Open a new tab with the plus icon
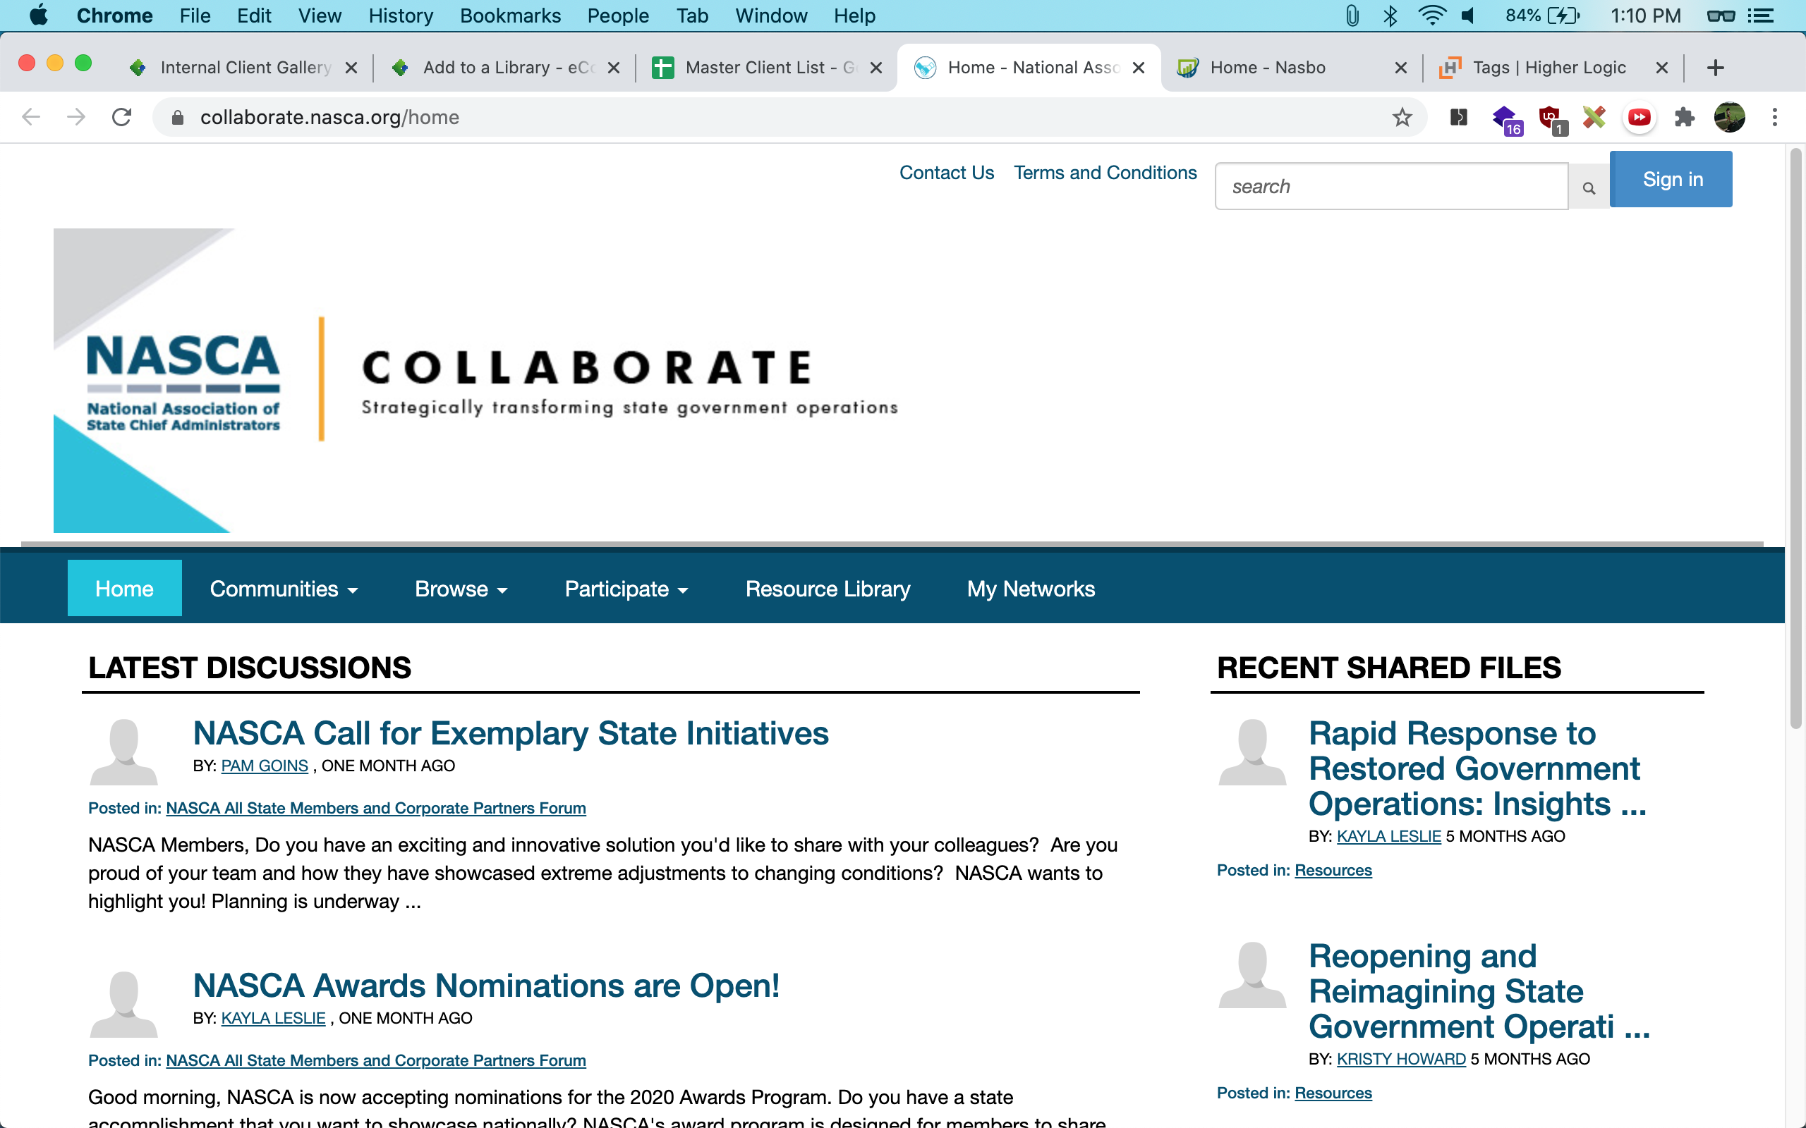Image resolution: width=1806 pixels, height=1128 pixels. pos(1715,68)
